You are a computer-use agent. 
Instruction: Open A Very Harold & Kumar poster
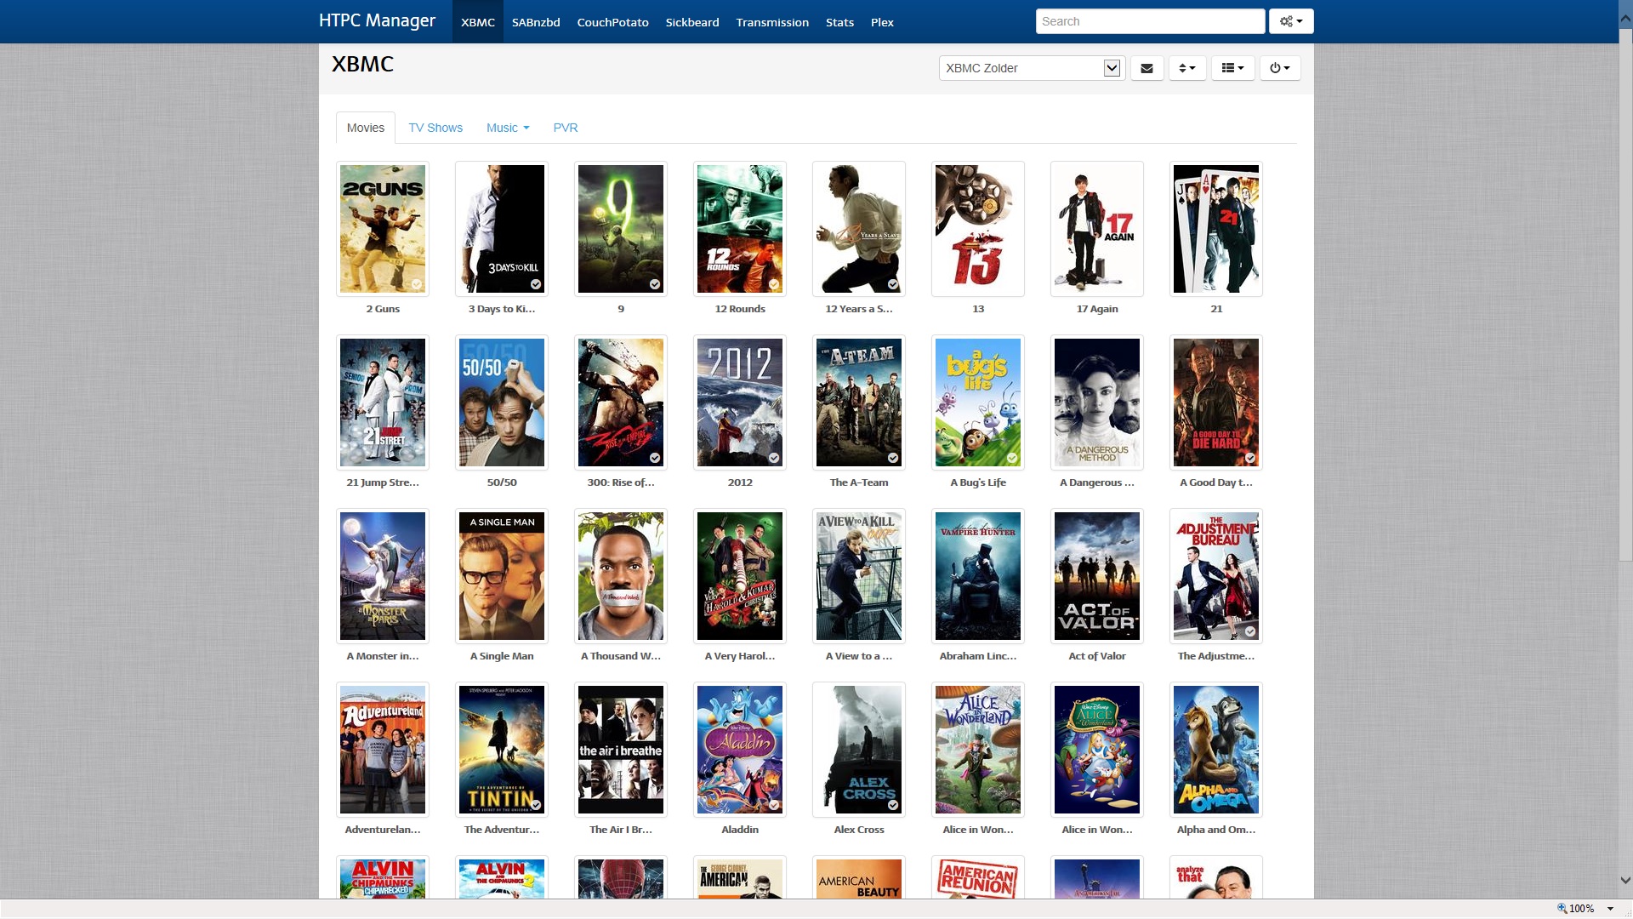click(740, 576)
